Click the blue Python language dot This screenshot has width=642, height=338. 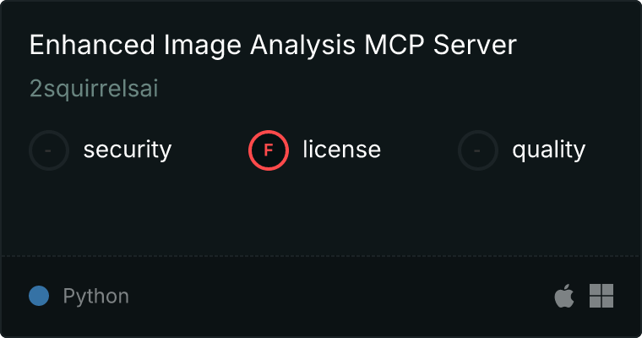coord(39,296)
